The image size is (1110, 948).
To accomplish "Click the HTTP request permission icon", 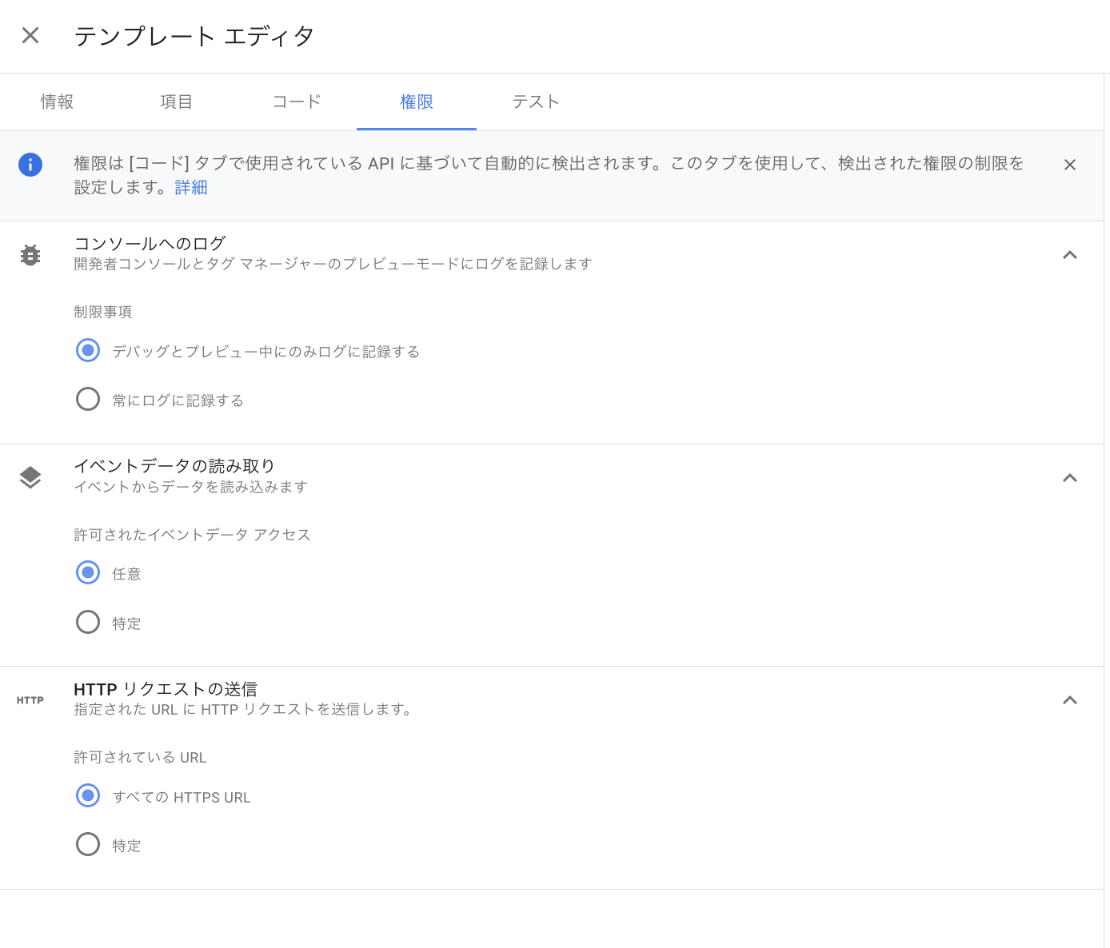I will point(30,699).
